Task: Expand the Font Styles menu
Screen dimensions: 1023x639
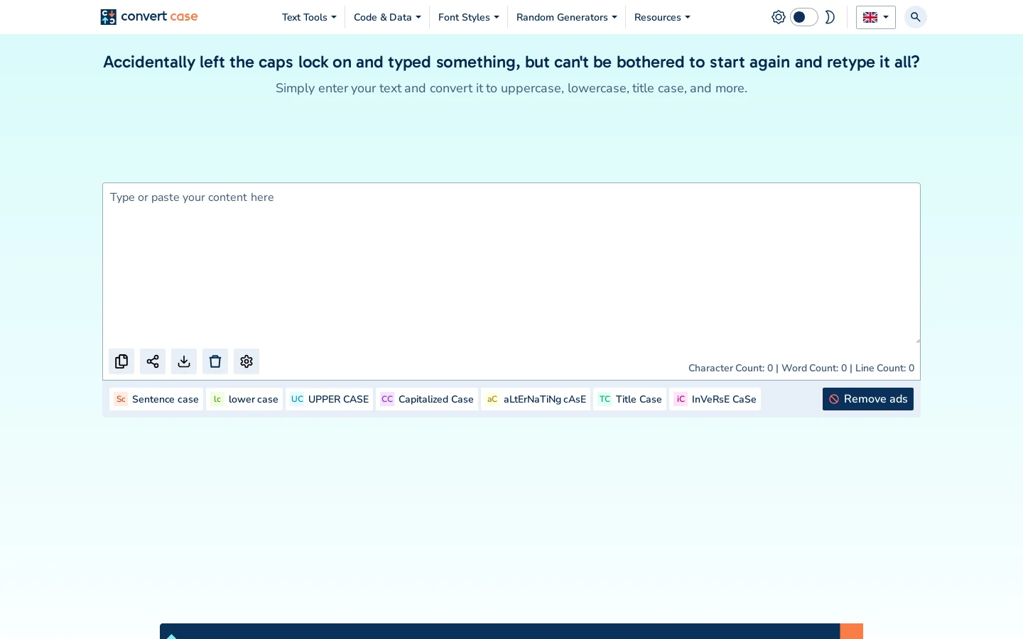Action: 469,17
